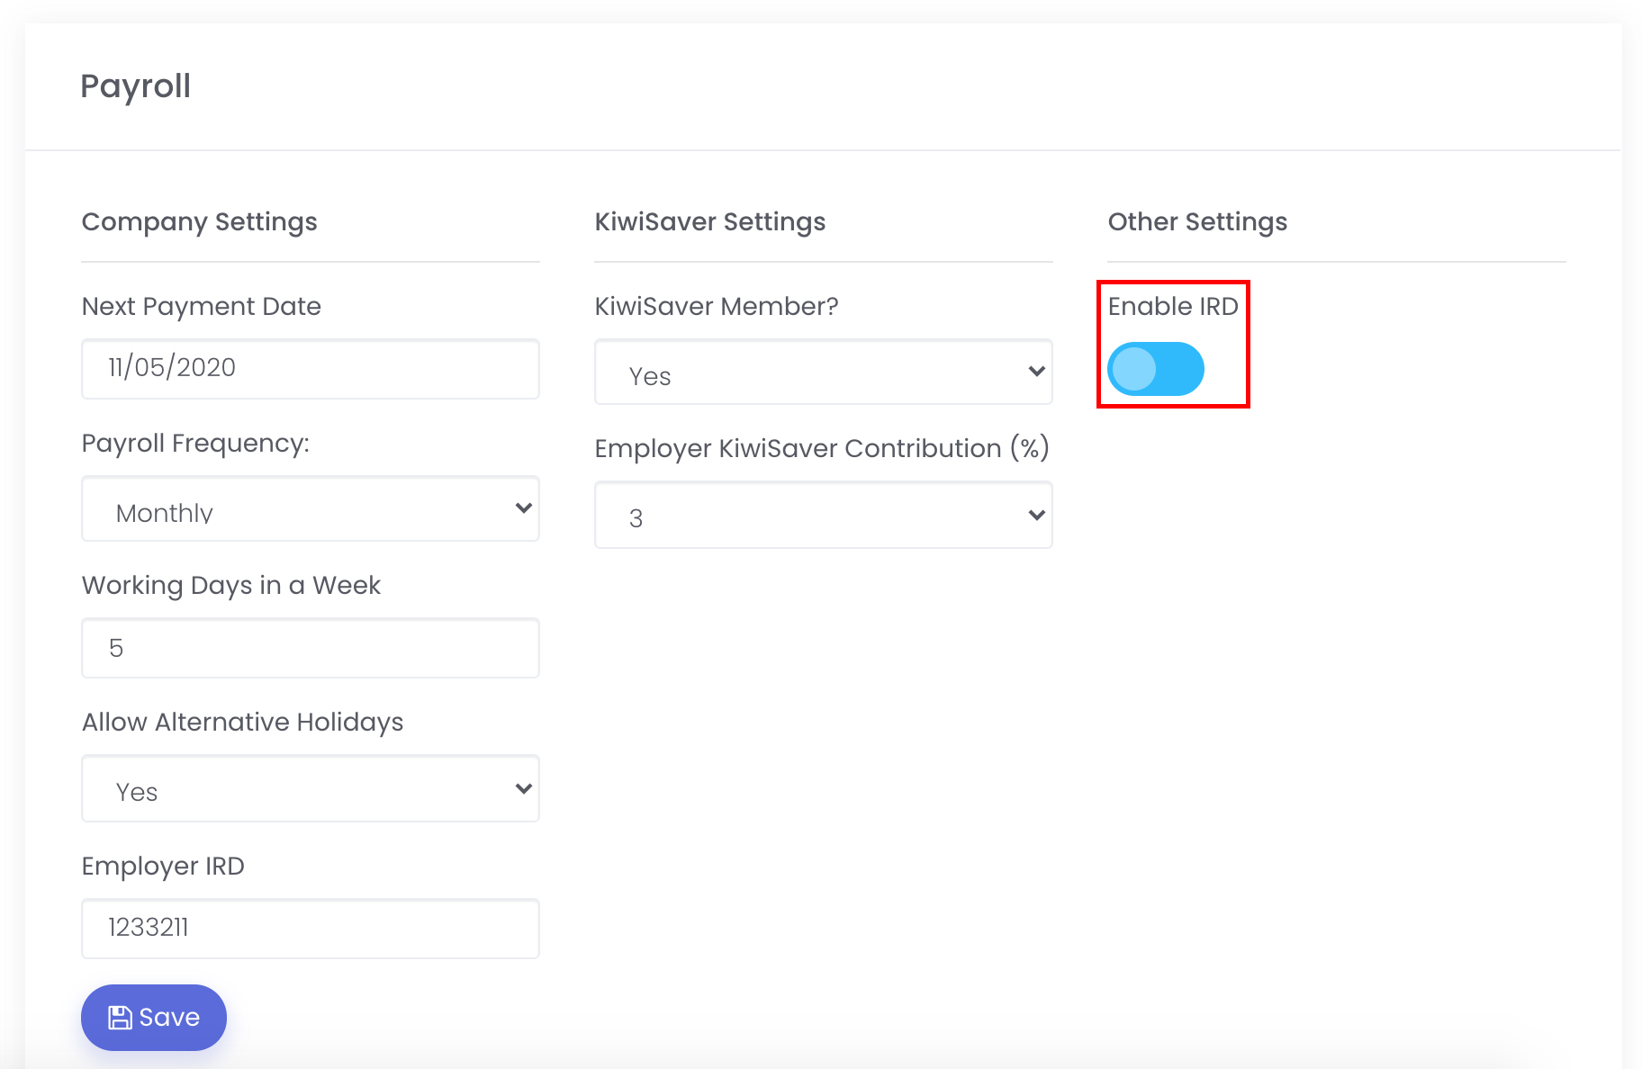
Task: Click the Next Payment Date field
Action: 311,369
